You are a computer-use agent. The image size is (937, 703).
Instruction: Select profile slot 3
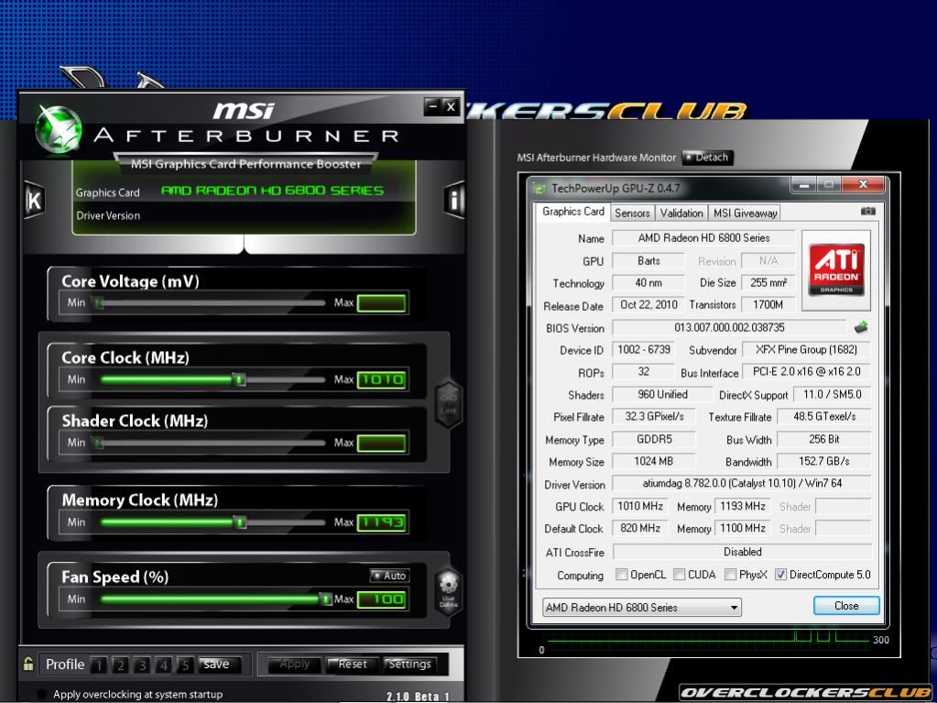(142, 665)
